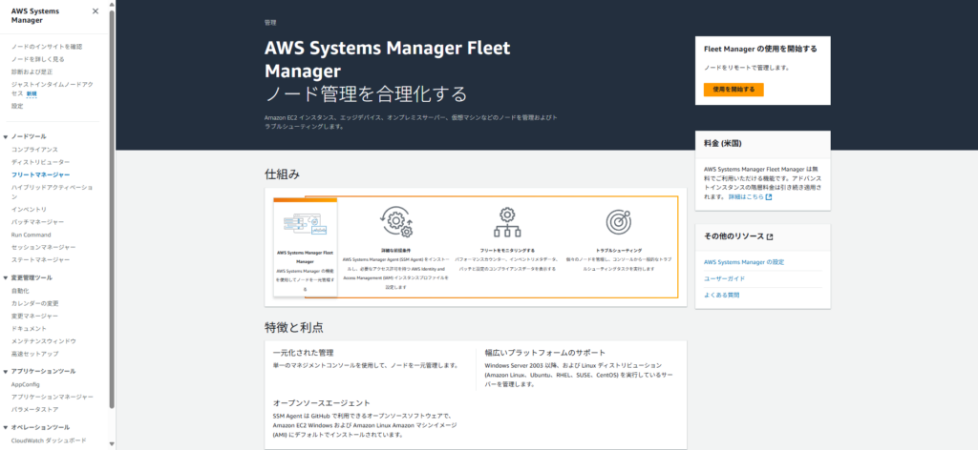Select パッチマネージャー in the sidebar
Screen dimensions: 978x450
37,222
